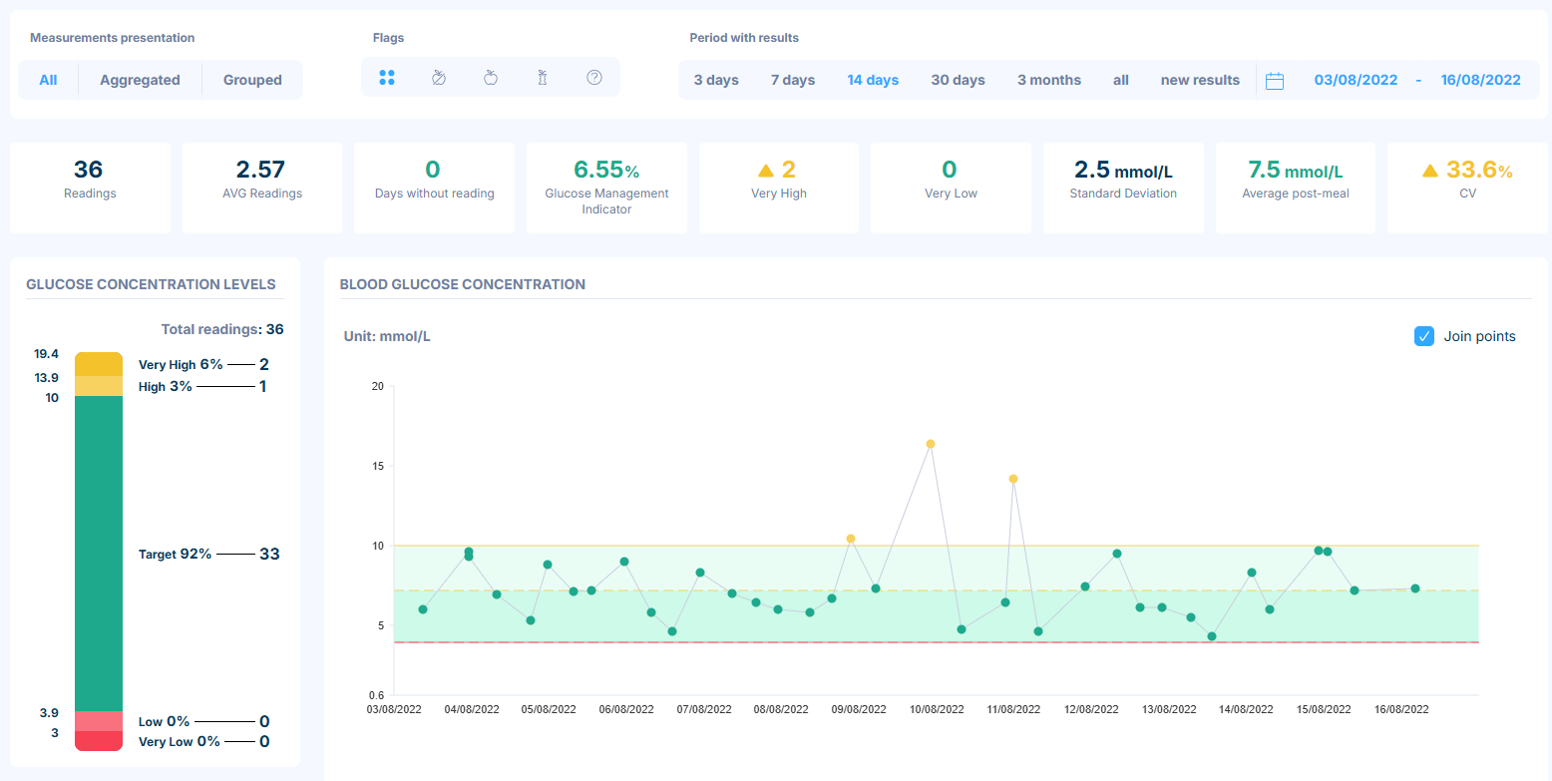Select the All measurements presentation

click(x=48, y=80)
